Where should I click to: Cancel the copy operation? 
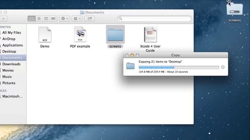pos(223,67)
